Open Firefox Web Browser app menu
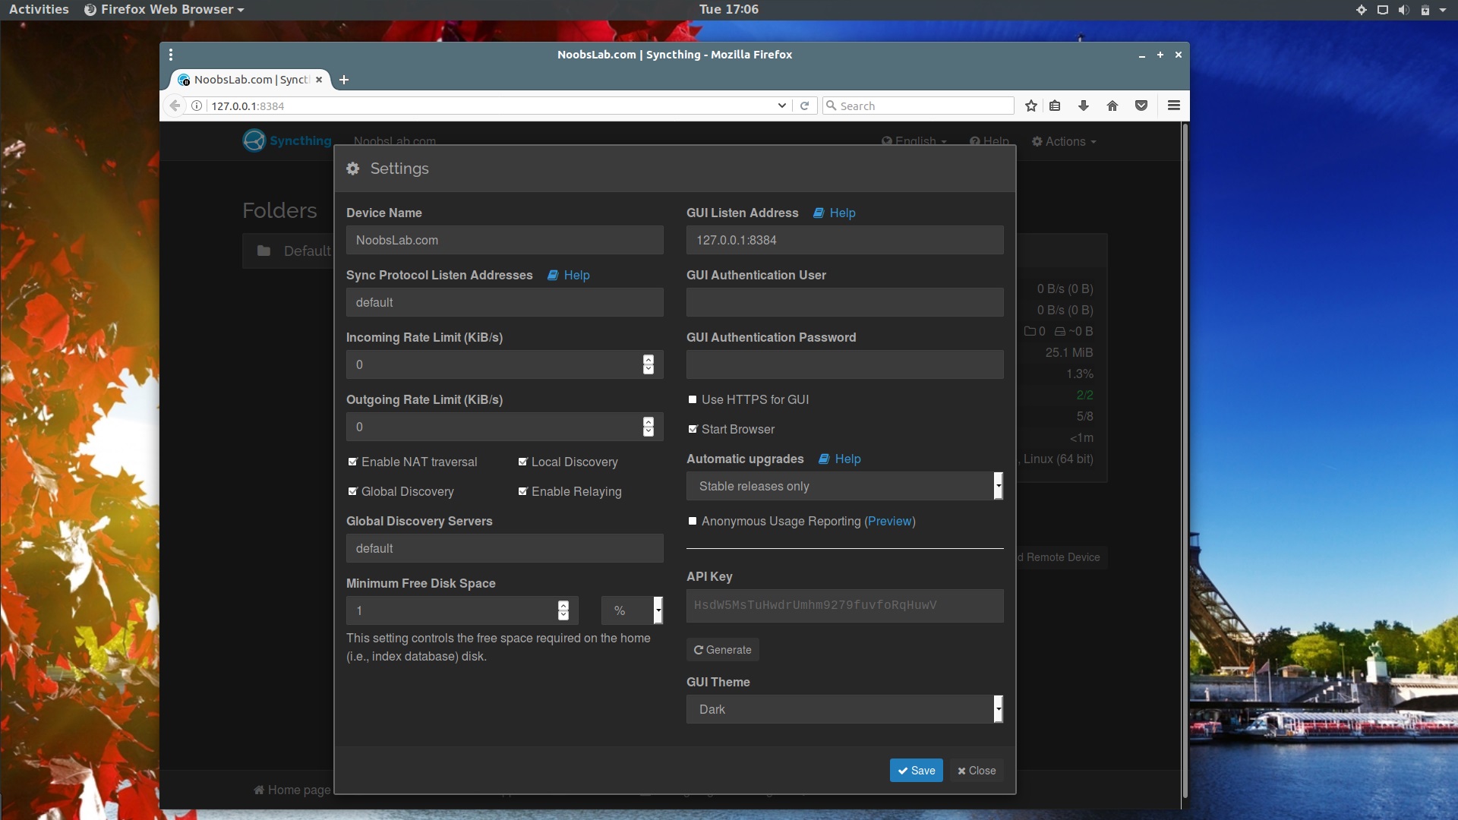The height and width of the screenshot is (820, 1458). (164, 9)
